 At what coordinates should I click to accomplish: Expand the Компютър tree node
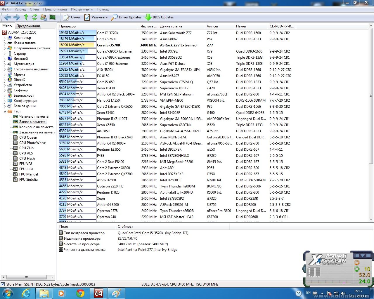[x=5, y=38]
